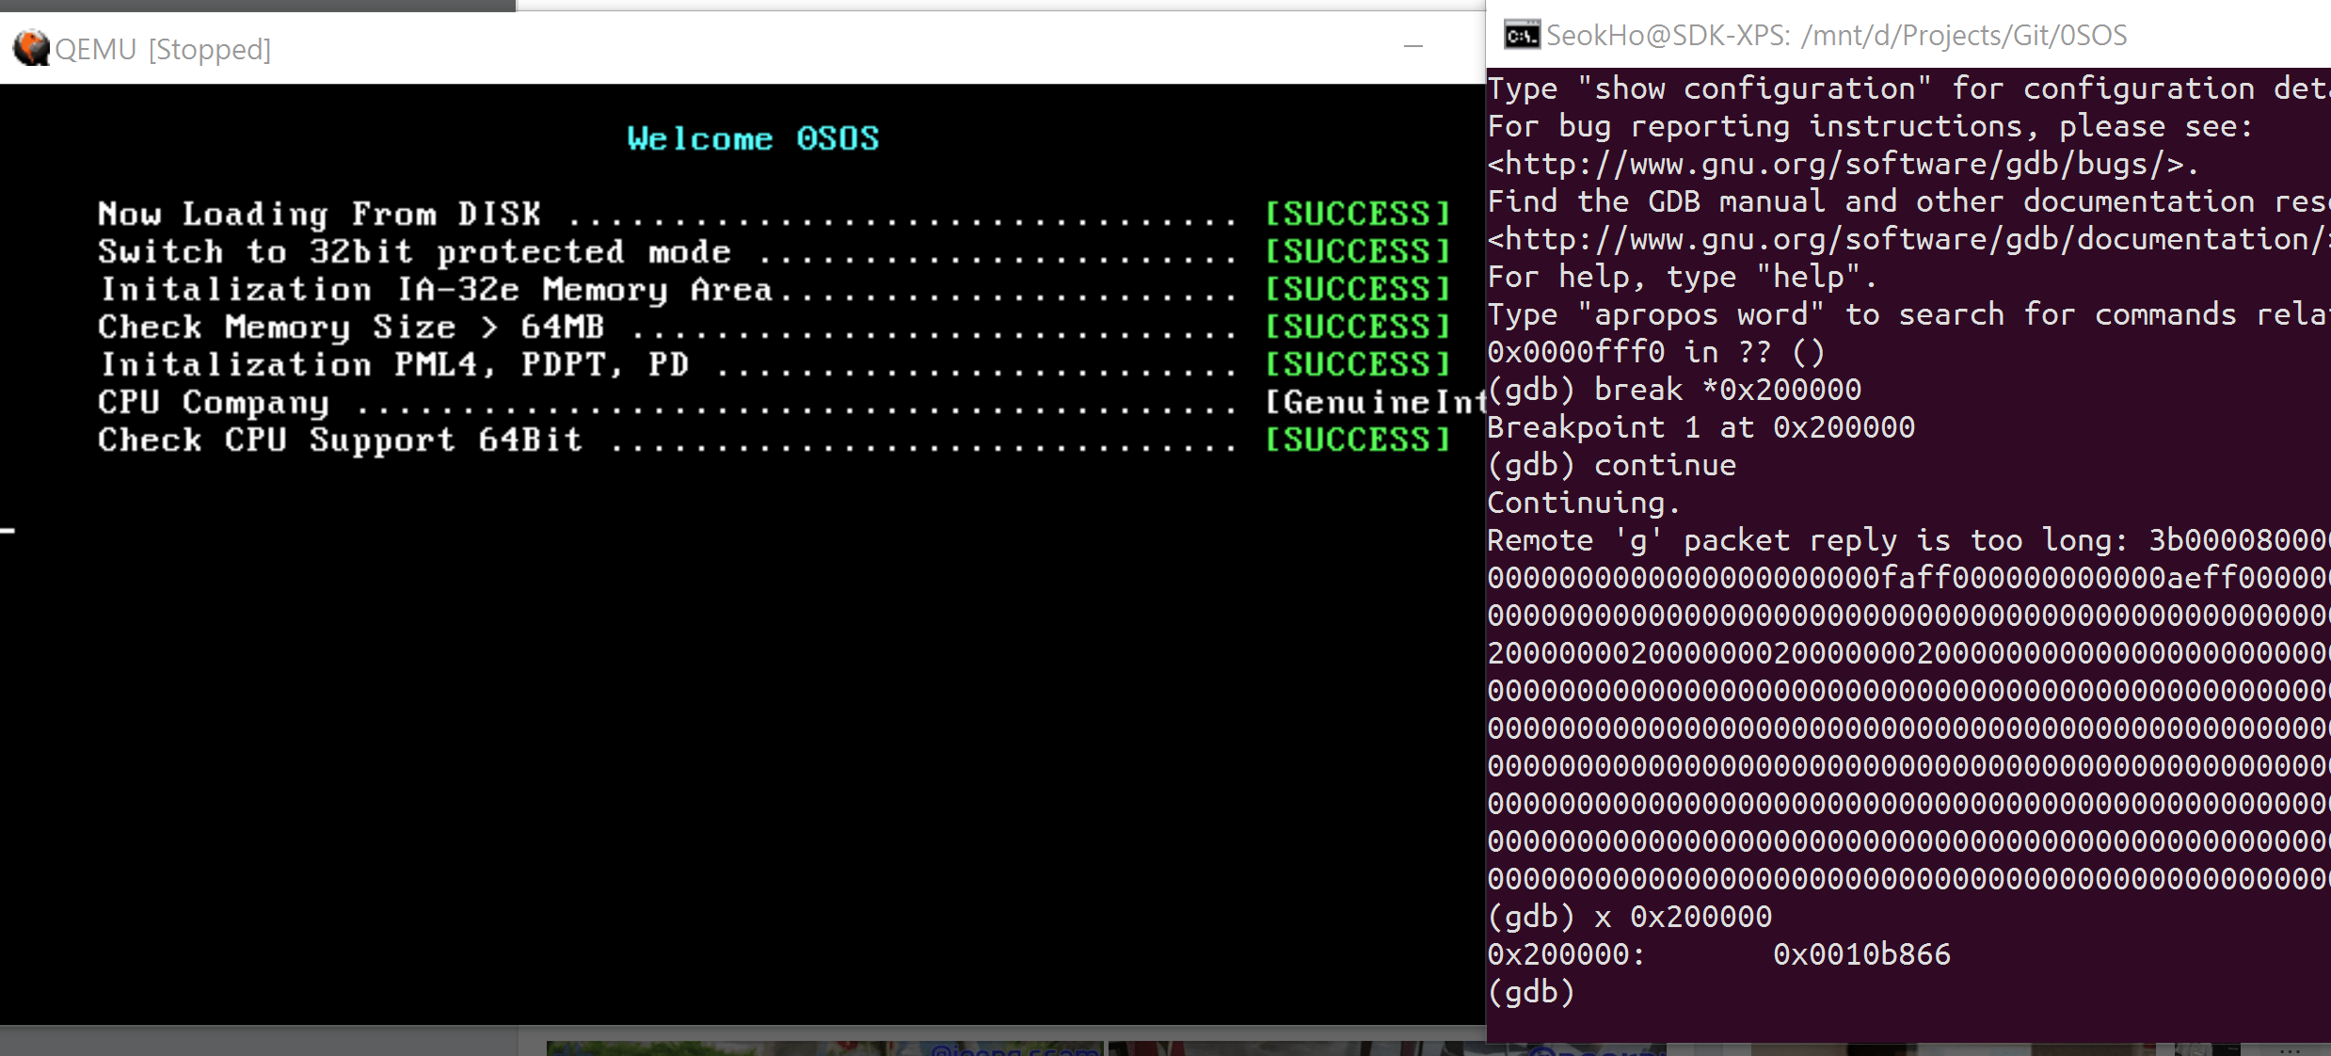This screenshot has width=2331, height=1056.
Task: Select the memory value 0x0010b866 in terminal
Action: (1861, 953)
